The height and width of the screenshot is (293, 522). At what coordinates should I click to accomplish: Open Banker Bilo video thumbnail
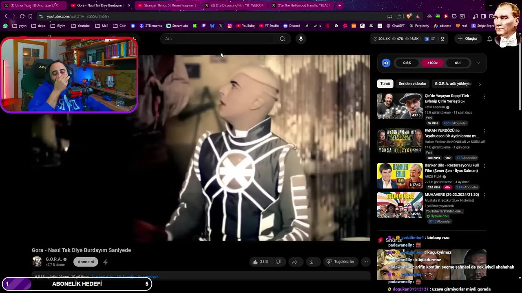pos(400,175)
